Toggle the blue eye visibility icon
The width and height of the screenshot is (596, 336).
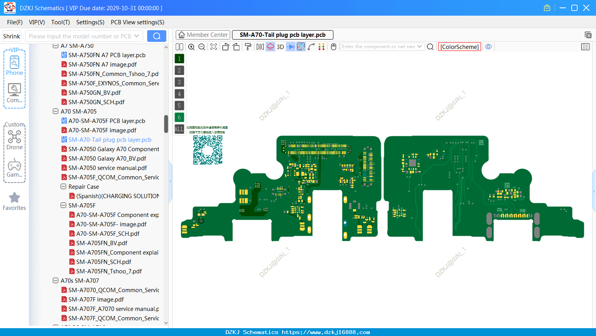click(x=488, y=47)
